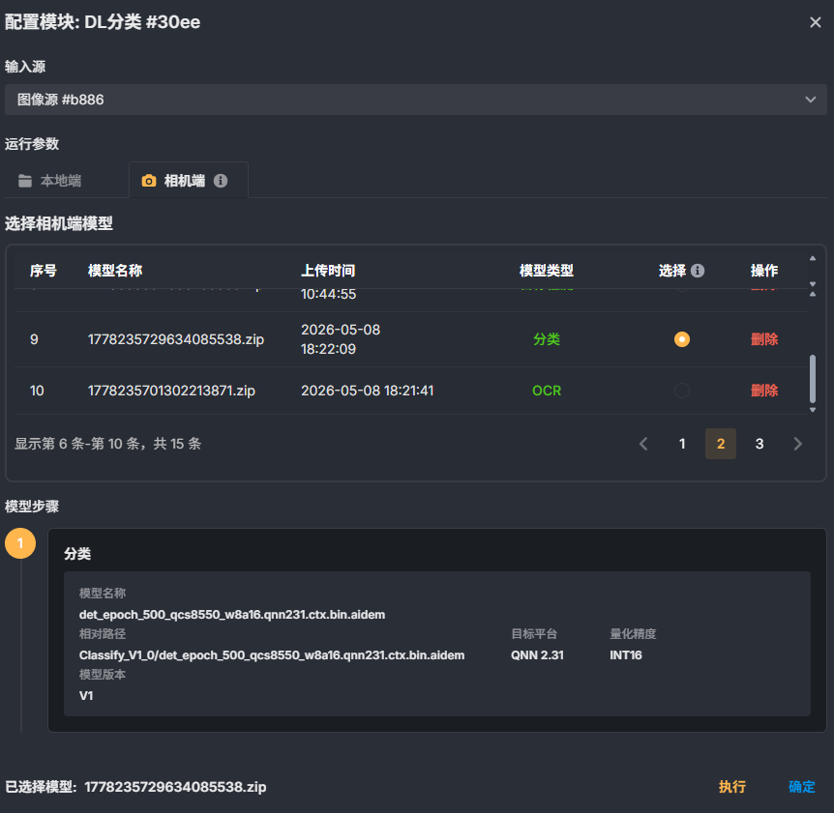Click step 1 marker in 模型步骤
The image size is (834, 813).
click(20, 543)
